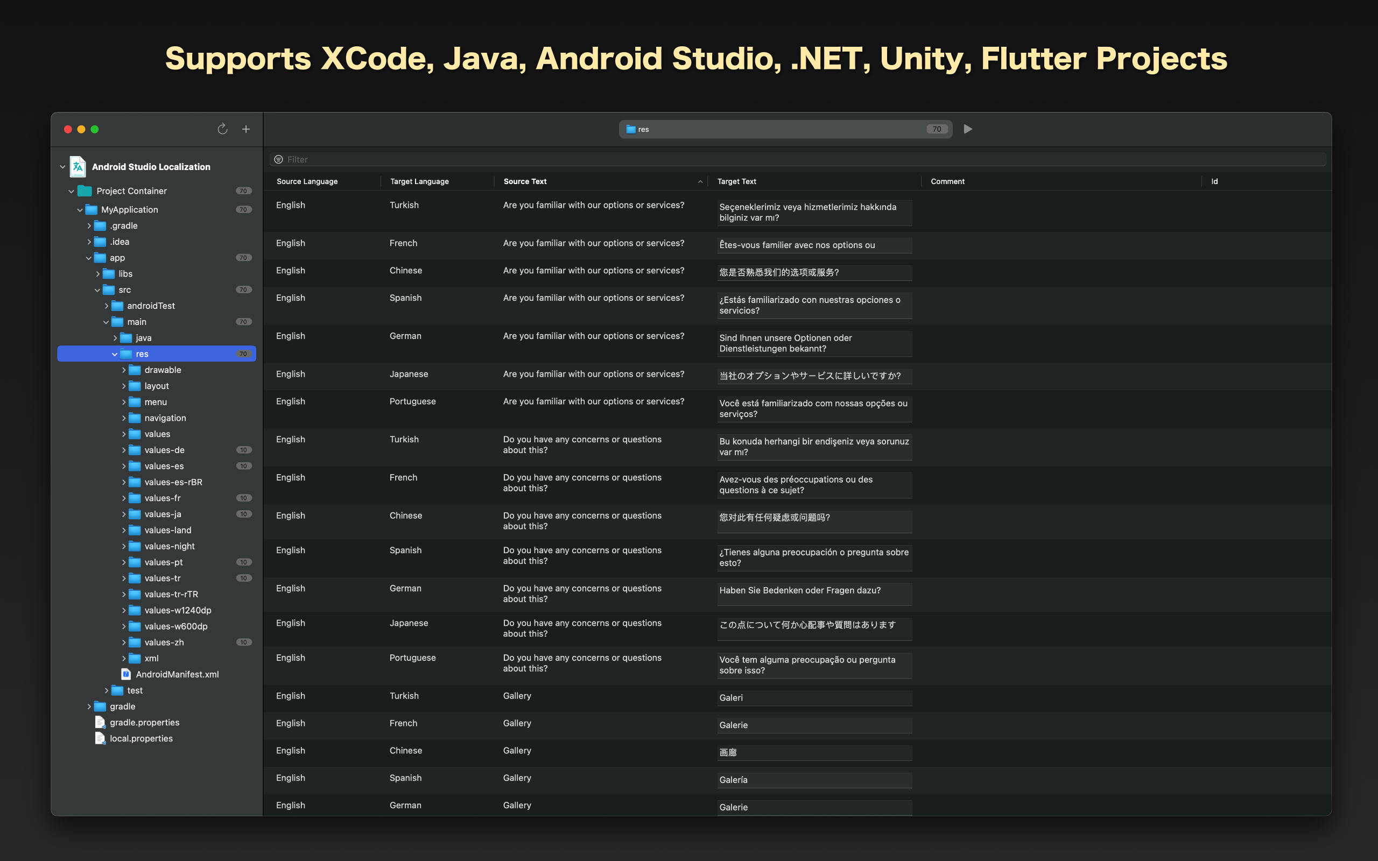Viewport: 1378px width, 861px height.
Task: Click the res path bar field
Action: coord(785,129)
